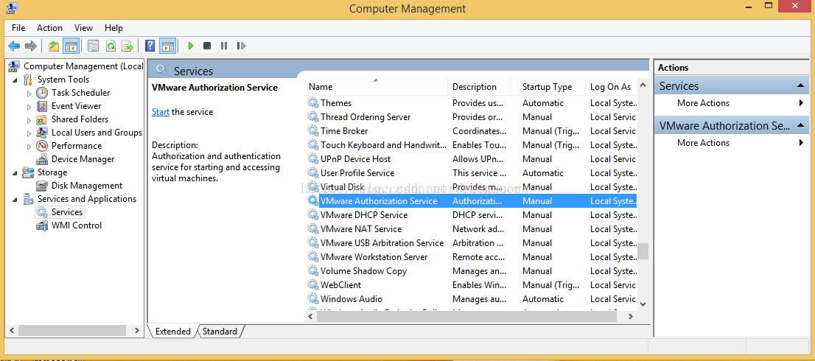
Task: Click services list vertical scrollbar down arrow
Action: (x=643, y=304)
